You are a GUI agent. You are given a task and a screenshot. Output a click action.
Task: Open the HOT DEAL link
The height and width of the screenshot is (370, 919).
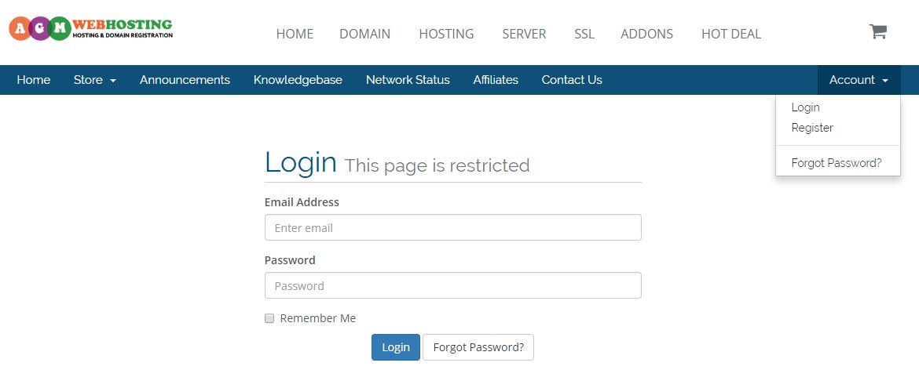pyautogui.click(x=730, y=34)
